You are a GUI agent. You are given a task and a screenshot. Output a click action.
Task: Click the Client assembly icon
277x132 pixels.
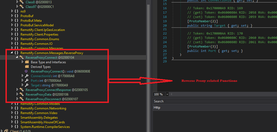coord(6,131)
